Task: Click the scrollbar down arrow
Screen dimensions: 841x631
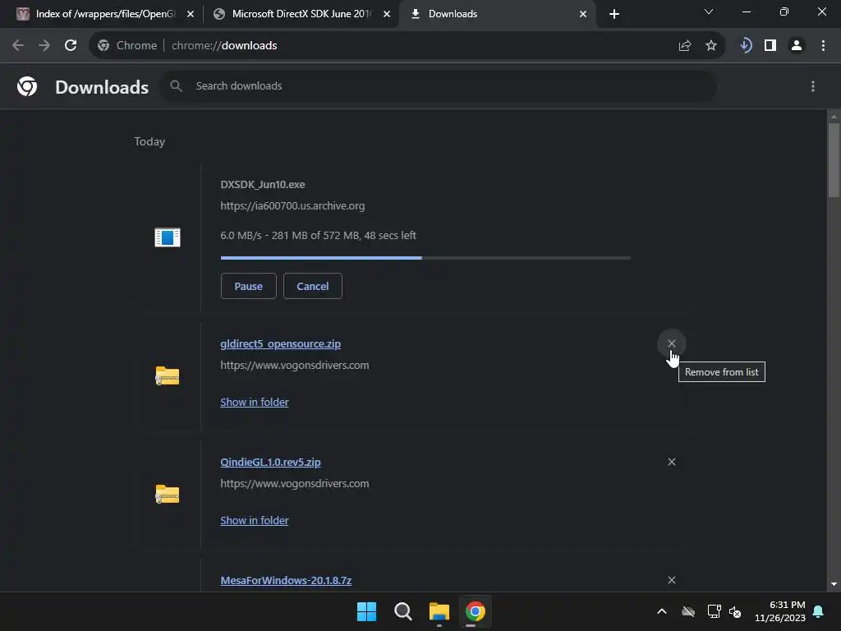Action: pos(834,584)
